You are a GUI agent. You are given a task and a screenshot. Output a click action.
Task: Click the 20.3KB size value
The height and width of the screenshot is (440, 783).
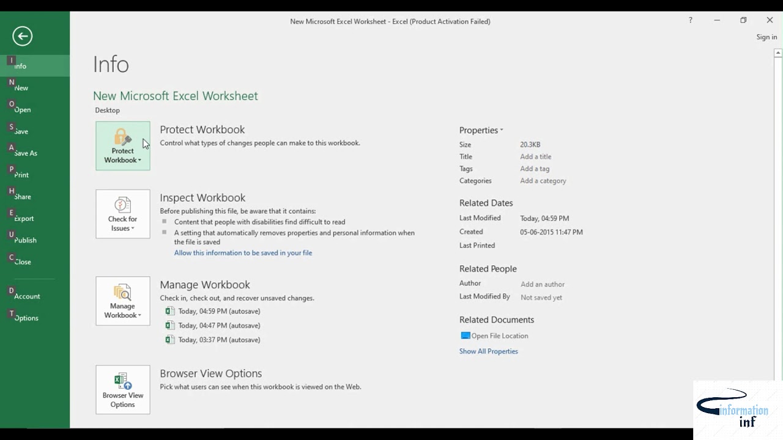click(530, 145)
